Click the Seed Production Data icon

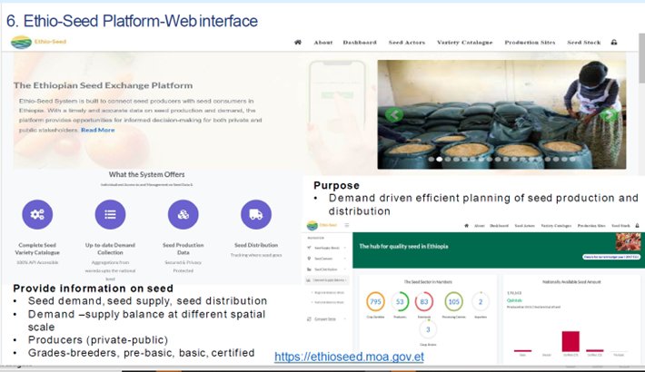click(183, 214)
